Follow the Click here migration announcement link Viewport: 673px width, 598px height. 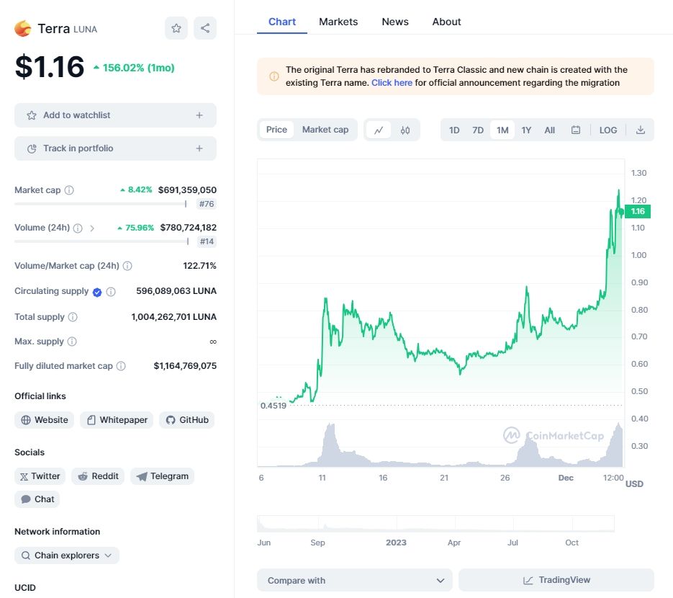tap(392, 82)
